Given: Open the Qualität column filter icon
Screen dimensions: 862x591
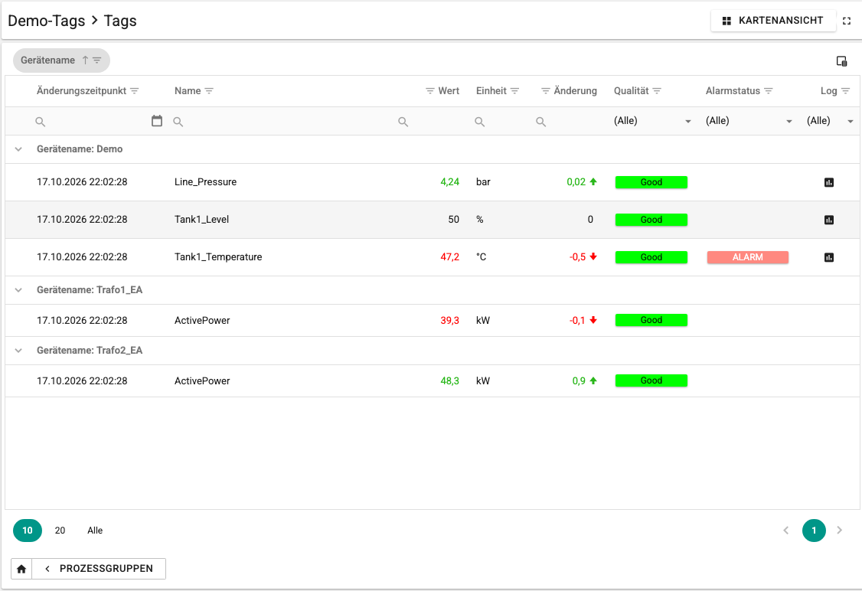Looking at the screenshot, I should [657, 90].
